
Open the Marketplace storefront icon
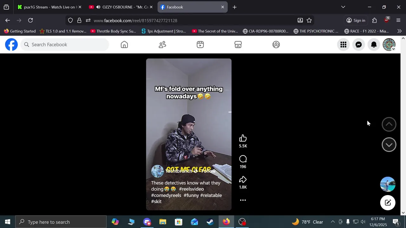click(x=238, y=45)
